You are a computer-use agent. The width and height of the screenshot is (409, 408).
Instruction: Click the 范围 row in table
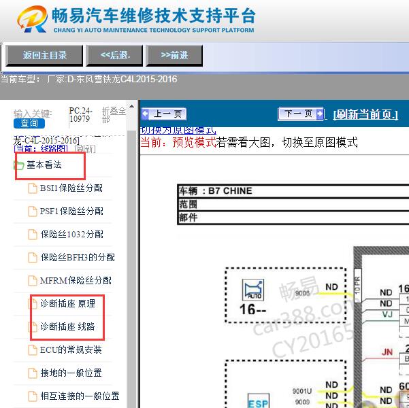(293, 204)
